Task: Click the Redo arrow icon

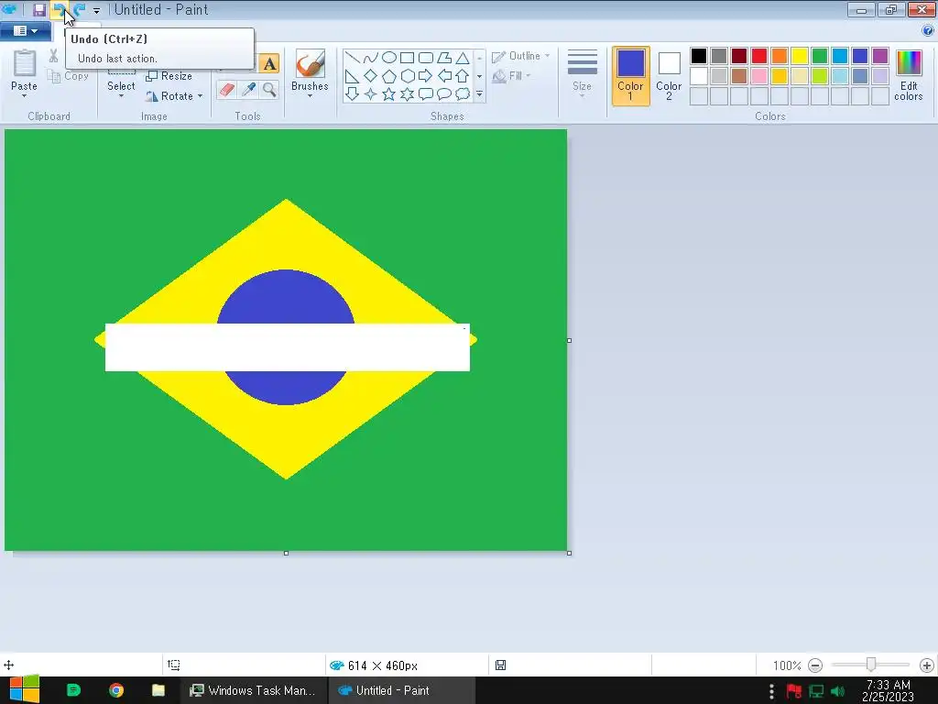Action: (x=79, y=9)
